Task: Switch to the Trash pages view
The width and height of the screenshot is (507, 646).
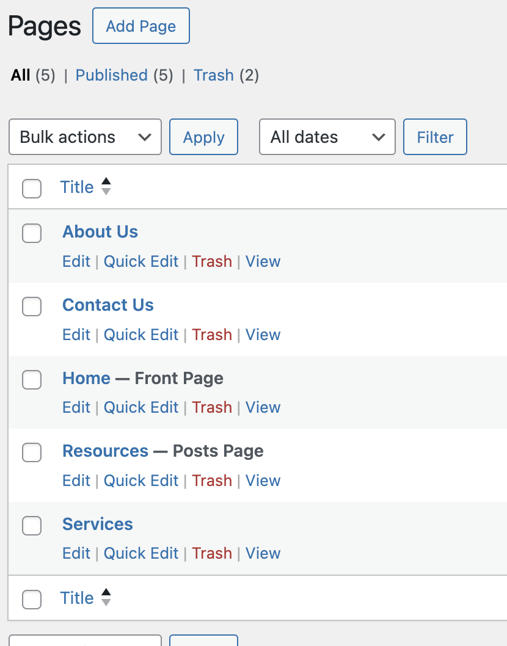Action: pos(214,75)
